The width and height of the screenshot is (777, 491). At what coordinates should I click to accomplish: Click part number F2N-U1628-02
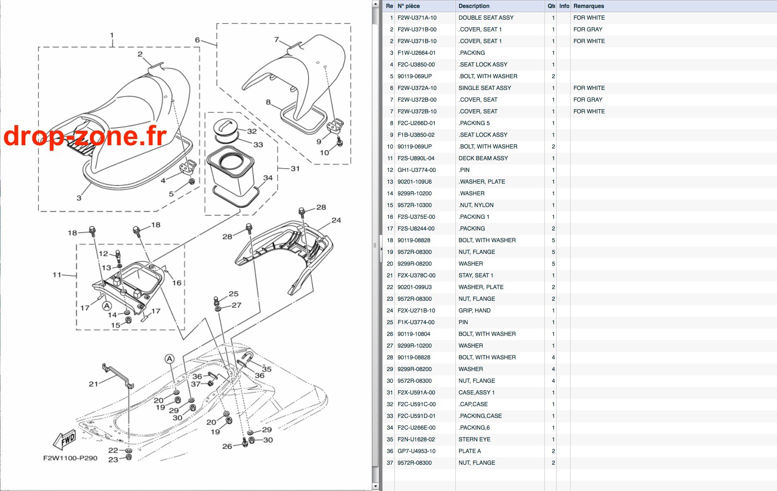416,439
